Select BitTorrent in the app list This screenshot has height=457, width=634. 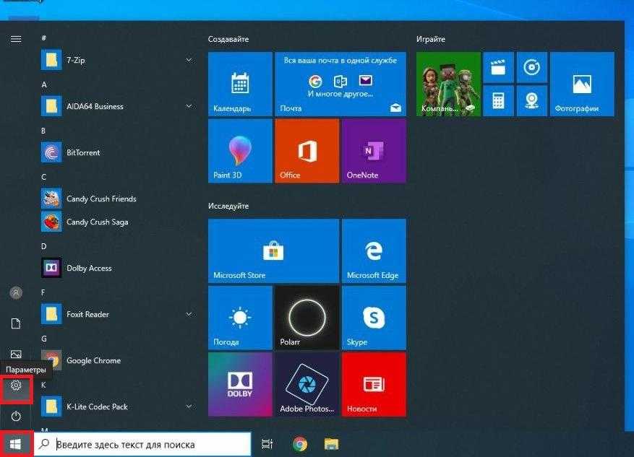(83, 152)
